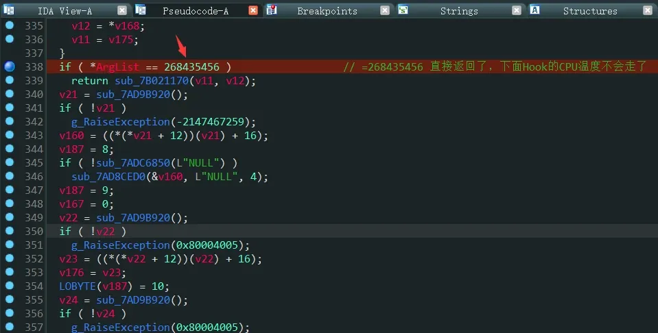Click sub_7AD9B920 call on line 340
The image size is (658, 333).
(133, 95)
